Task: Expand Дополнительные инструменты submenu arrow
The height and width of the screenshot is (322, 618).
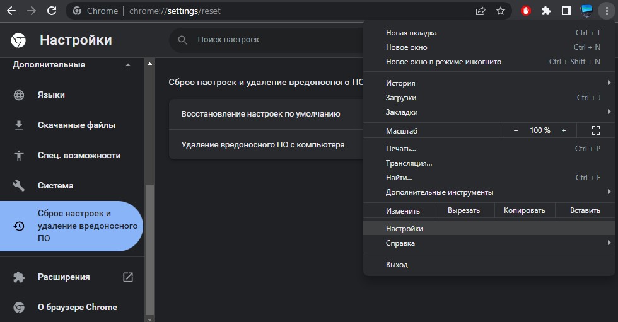Action: point(609,192)
